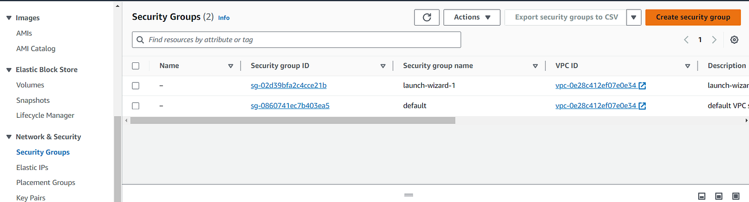Open external link icon for default group VPC
749x202 pixels.
[x=643, y=106]
